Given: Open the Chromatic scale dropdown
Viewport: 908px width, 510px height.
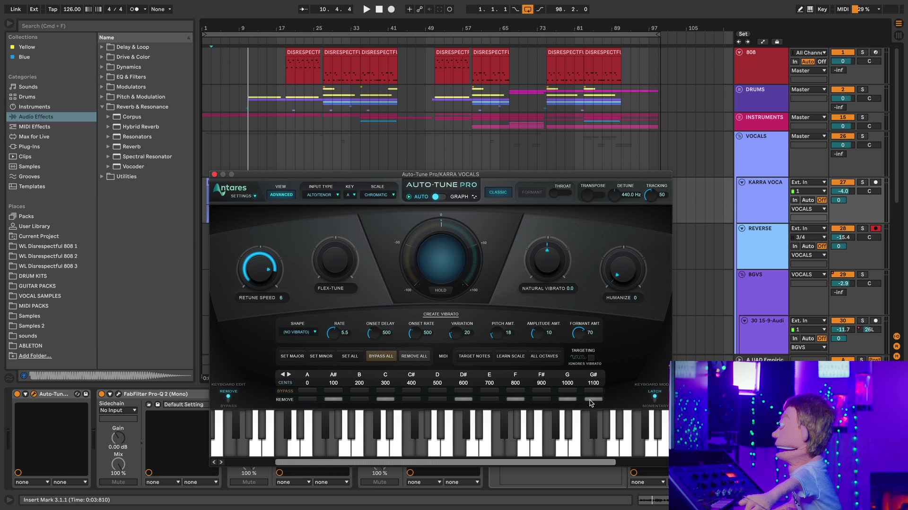Looking at the screenshot, I should (x=378, y=195).
